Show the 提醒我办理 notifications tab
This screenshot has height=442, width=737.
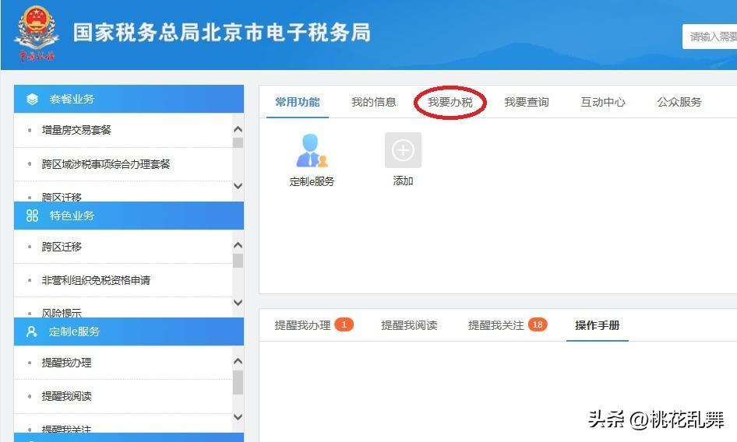(x=302, y=325)
